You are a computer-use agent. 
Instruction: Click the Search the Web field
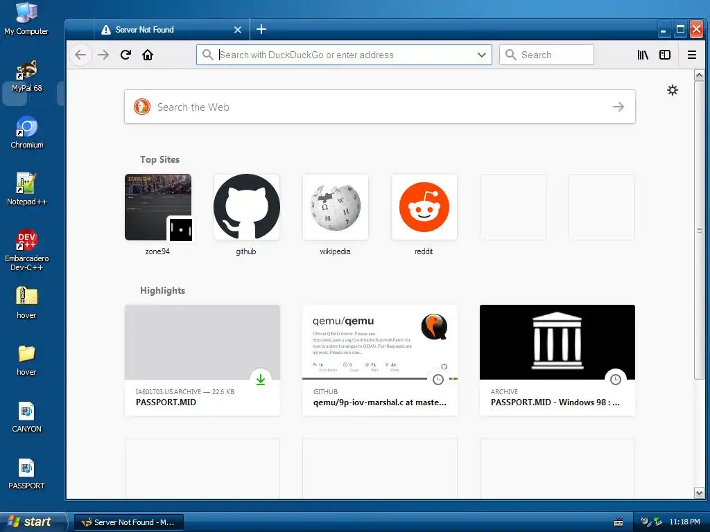point(380,107)
